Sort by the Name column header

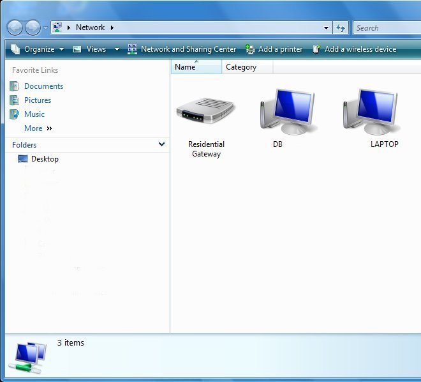[196, 67]
